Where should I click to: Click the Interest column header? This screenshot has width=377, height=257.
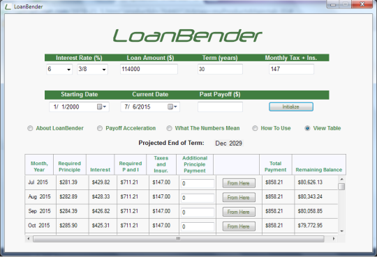101,164
